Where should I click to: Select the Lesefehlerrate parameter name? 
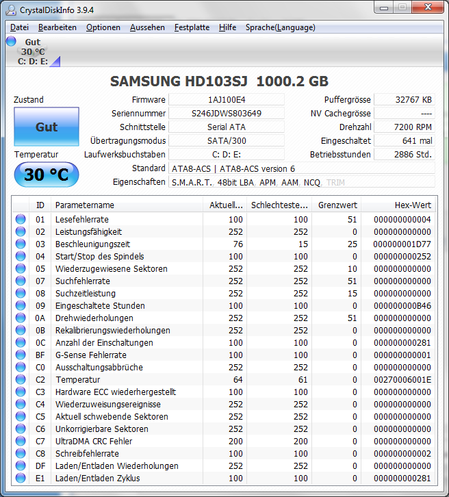click(82, 219)
